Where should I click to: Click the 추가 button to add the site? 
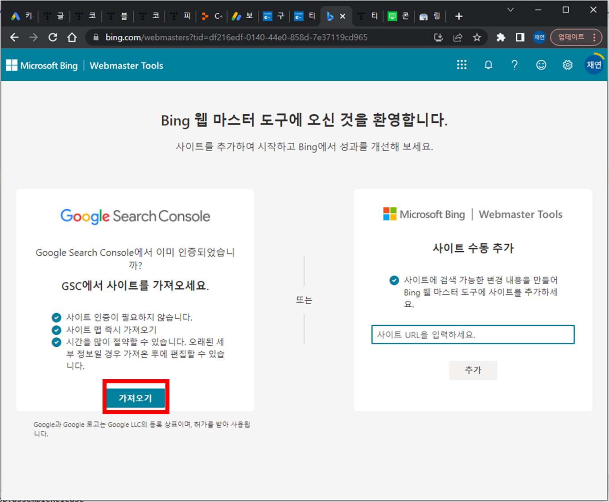click(x=473, y=370)
